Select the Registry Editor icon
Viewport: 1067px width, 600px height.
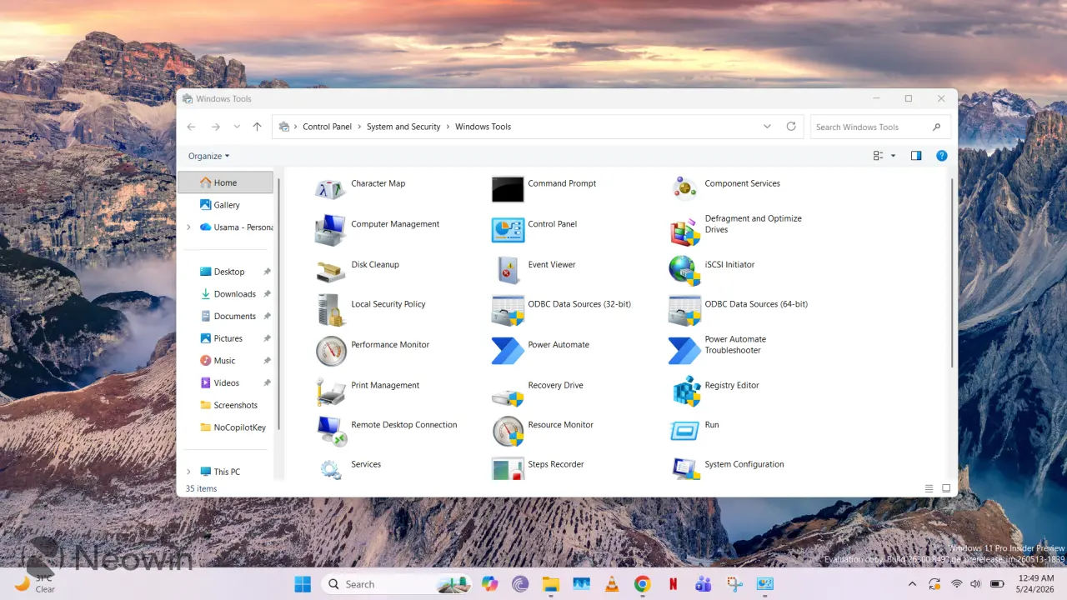[x=686, y=390]
